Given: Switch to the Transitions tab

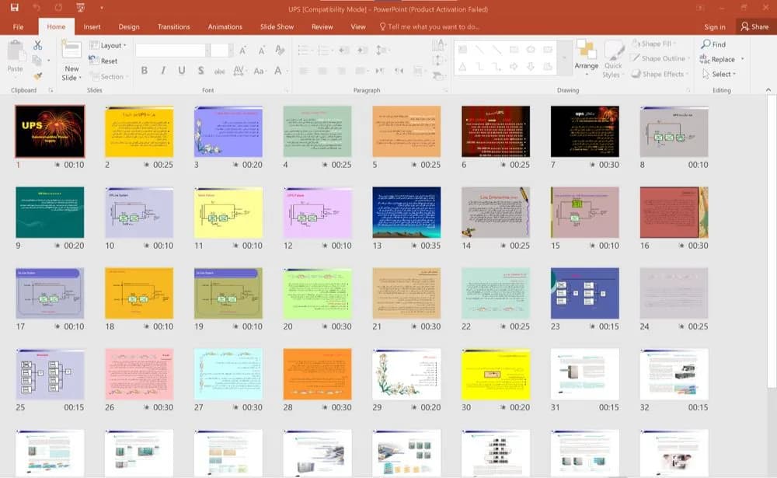Looking at the screenshot, I should click(173, 26).
